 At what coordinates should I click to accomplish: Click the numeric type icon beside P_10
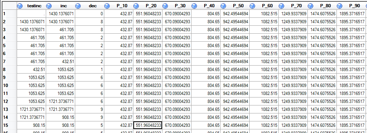coord(107,5)
